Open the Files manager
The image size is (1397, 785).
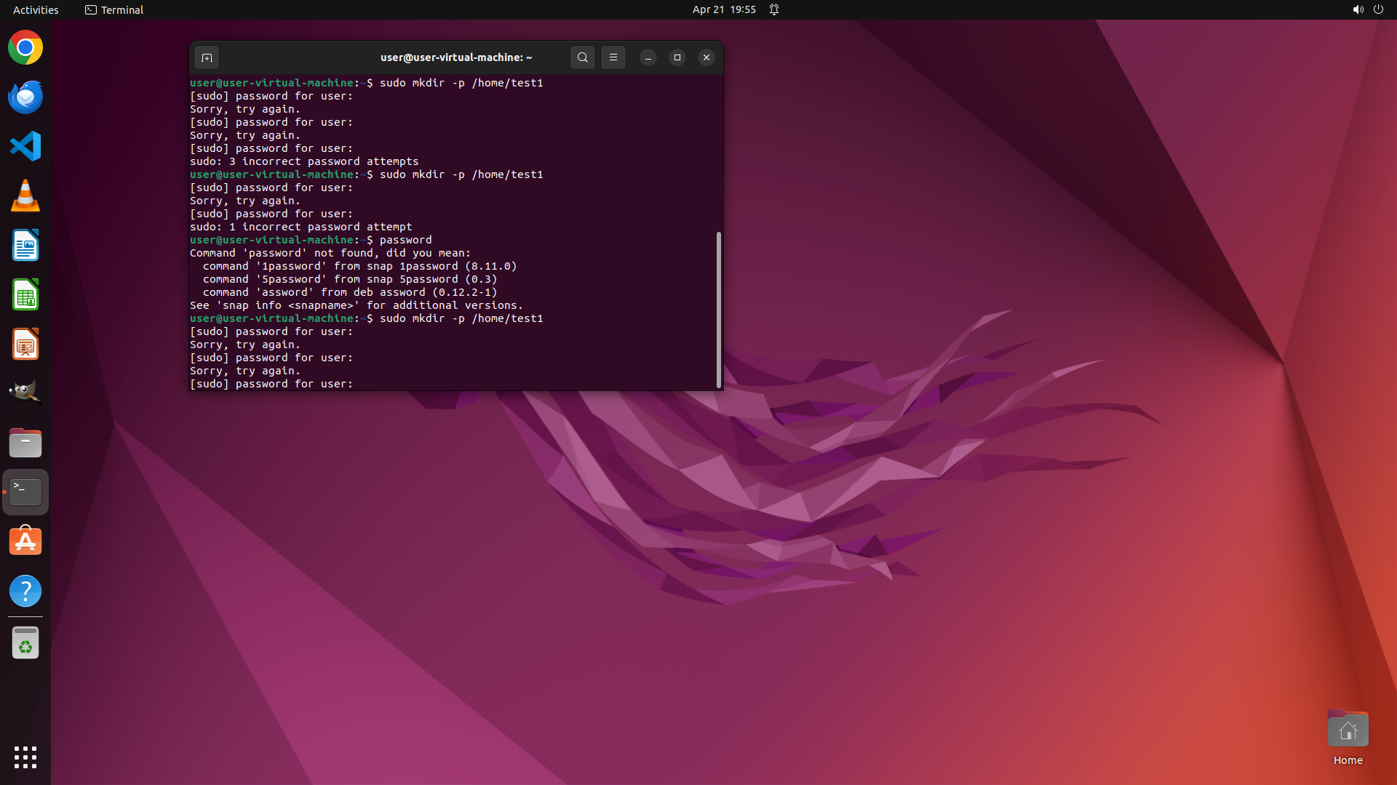tap(25, 443)
